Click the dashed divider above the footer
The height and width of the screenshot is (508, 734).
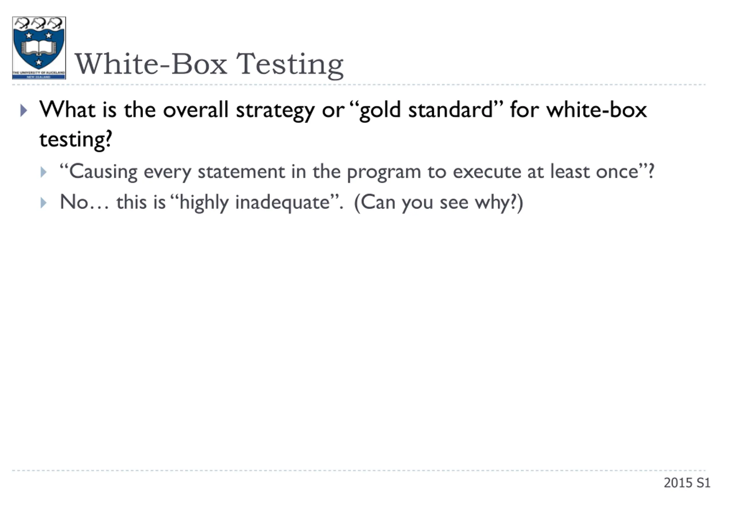point(359,470)
